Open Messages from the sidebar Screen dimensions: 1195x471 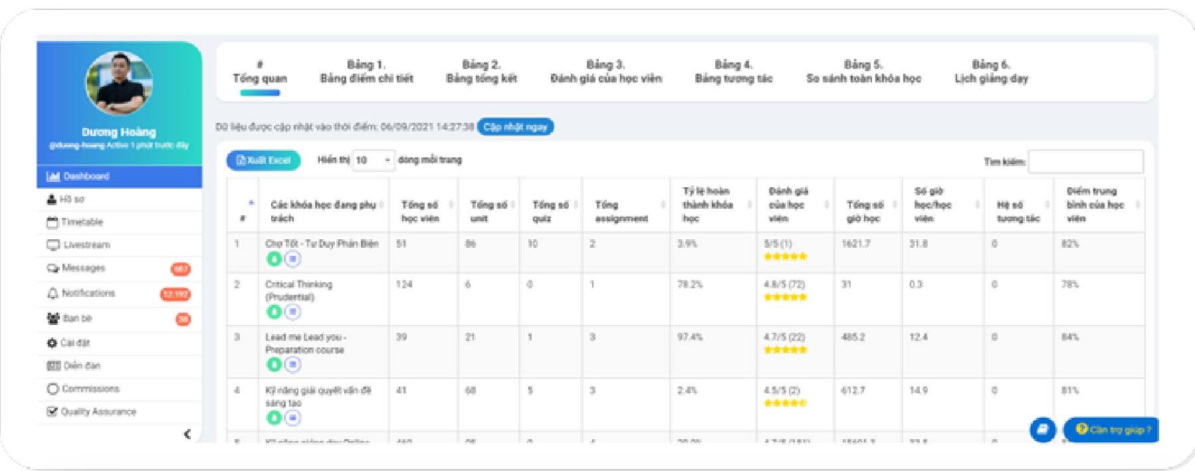[80, 268]
